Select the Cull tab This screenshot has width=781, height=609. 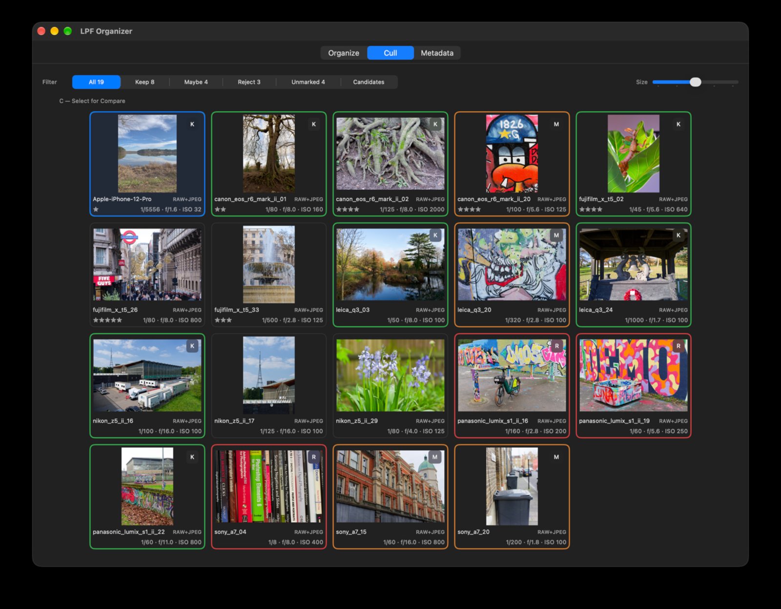[x=390, y=53]
